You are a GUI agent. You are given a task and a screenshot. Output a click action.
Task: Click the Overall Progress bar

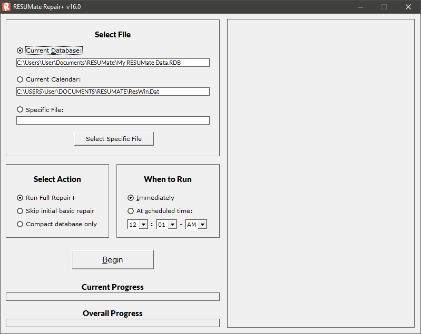click(113, 322)
